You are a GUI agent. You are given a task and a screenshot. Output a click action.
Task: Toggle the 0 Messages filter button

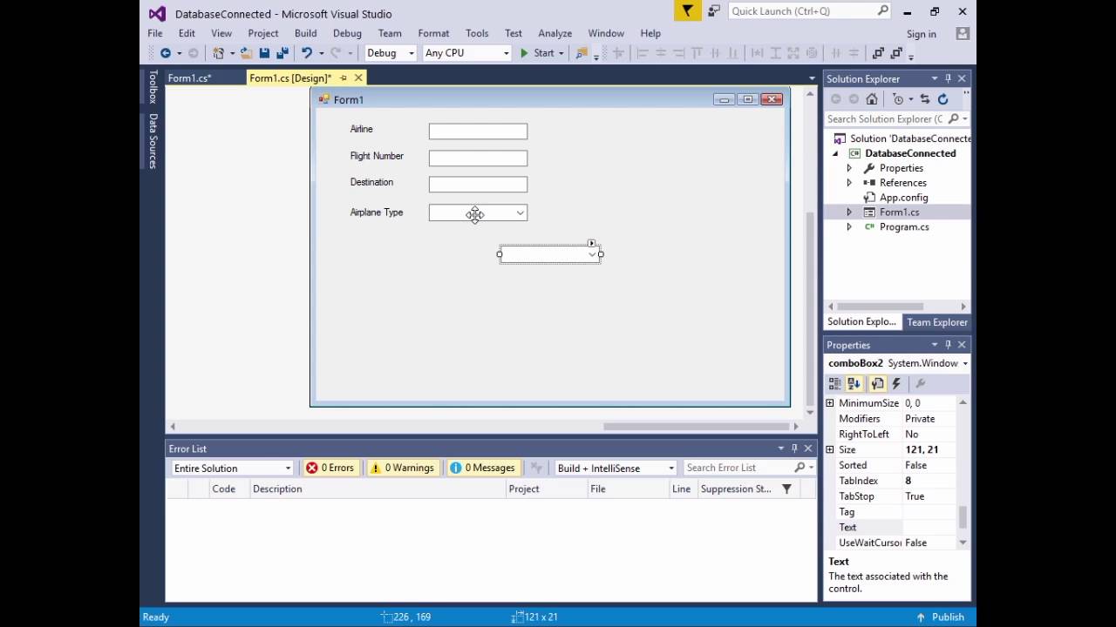(482, 468)
